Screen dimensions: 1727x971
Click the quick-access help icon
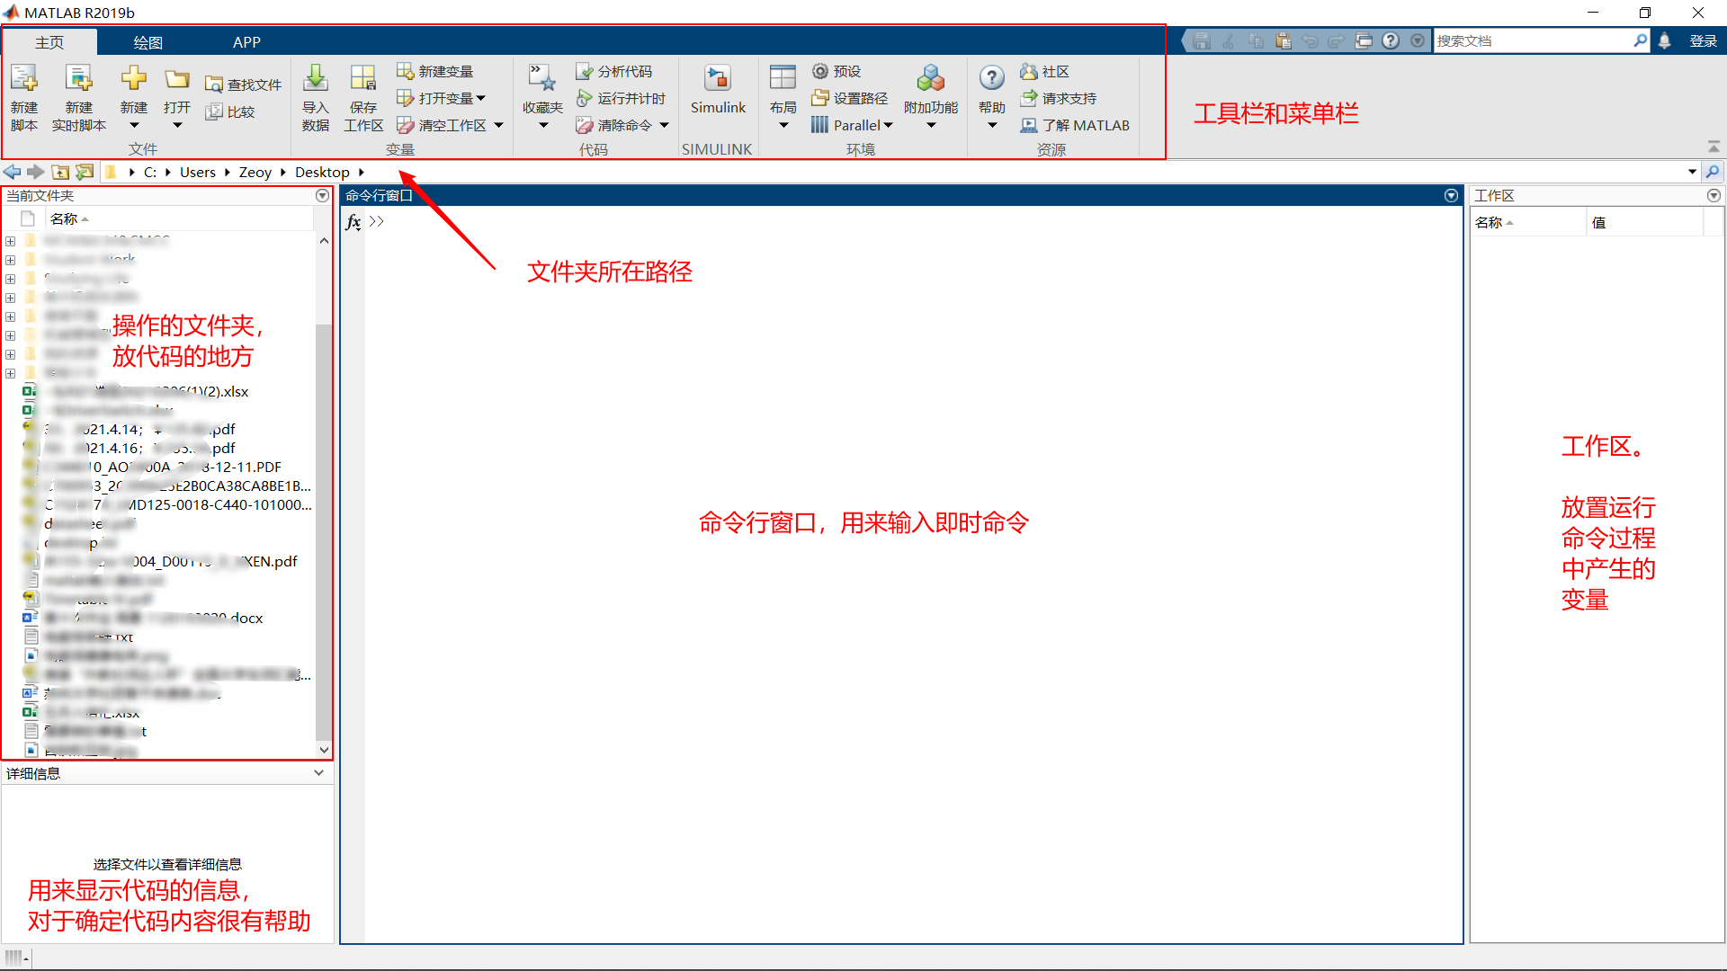tap(1391, 40)
